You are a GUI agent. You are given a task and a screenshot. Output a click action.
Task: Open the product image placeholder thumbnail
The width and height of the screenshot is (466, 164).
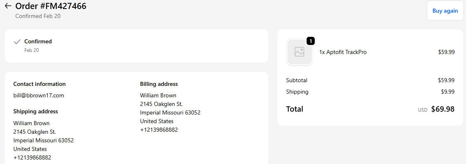[x=299, y=52]
